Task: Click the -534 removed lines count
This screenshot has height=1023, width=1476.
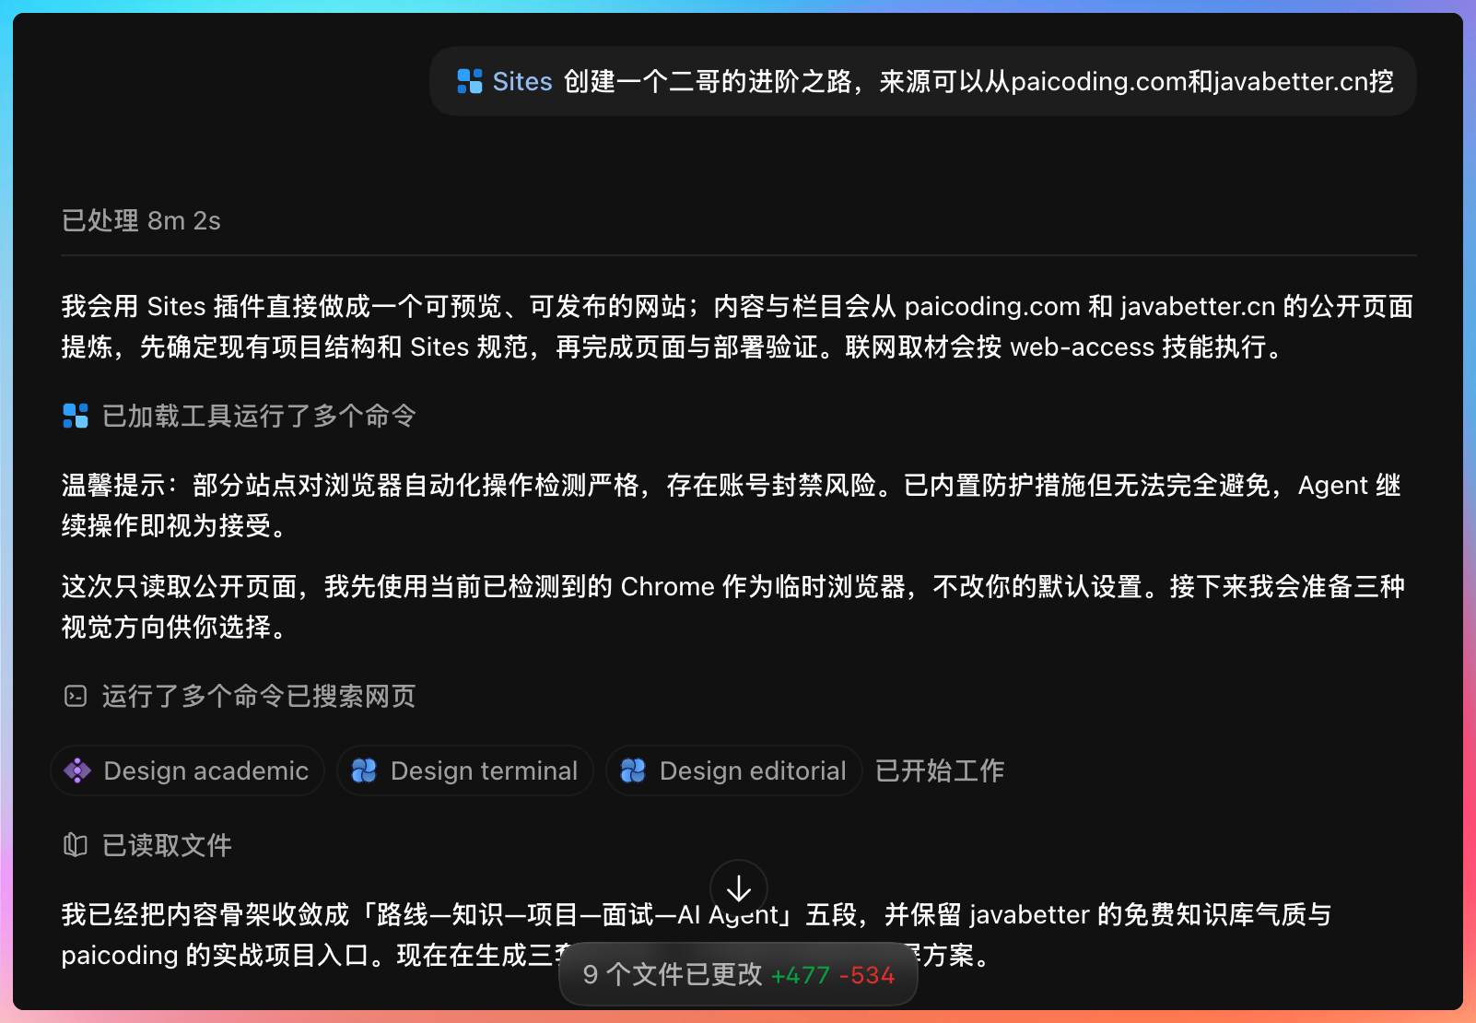Action: 867,975
